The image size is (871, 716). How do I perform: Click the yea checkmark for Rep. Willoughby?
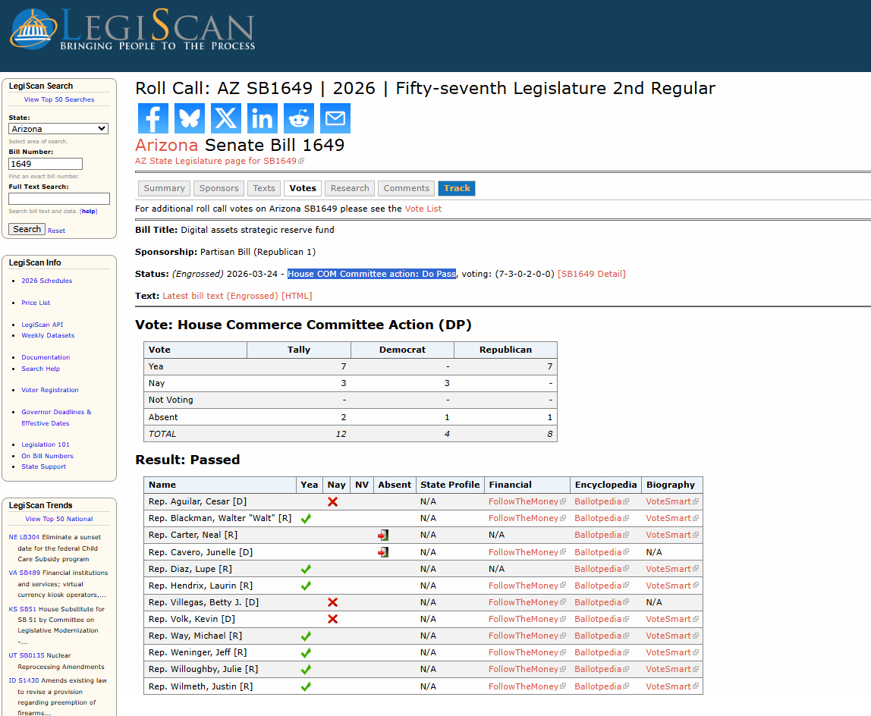coord(306,669)
